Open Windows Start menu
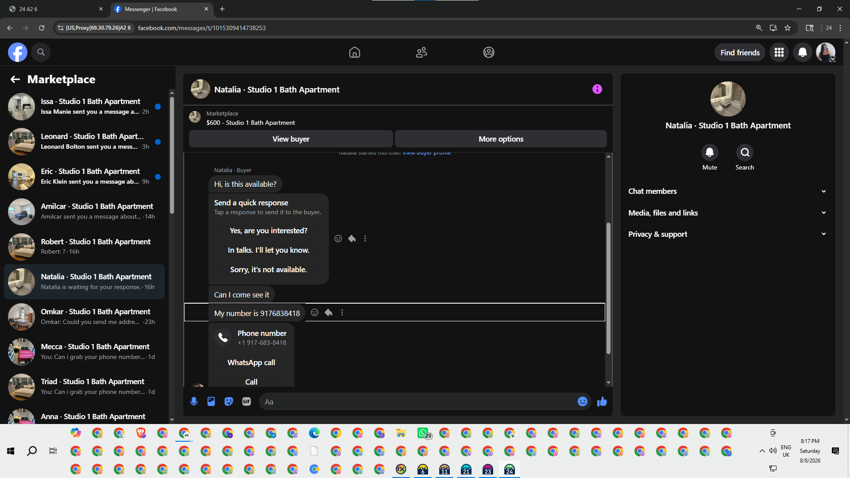The width and height of the screenshot is (850, 478). pos(11,451)
